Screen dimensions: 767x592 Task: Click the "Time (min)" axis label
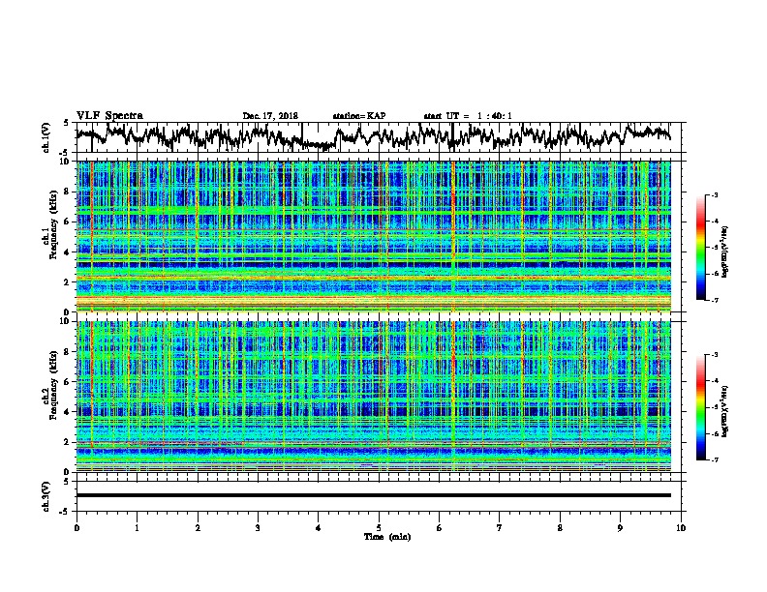click(x=387, y=537)
